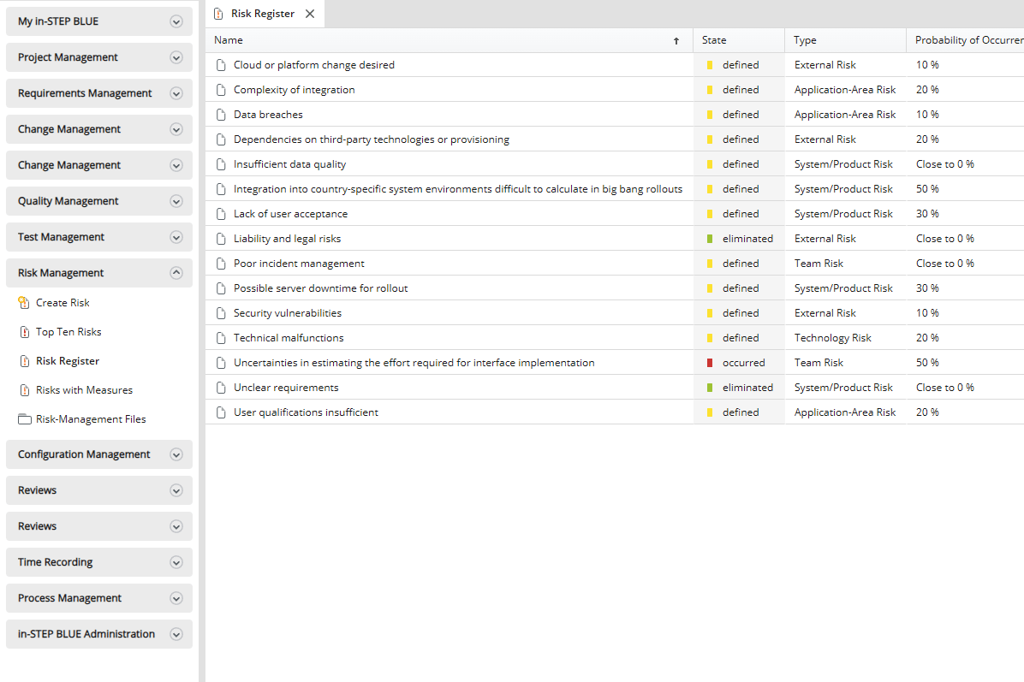Click the document icon beside Data breaches
The height and width of the screenshot is (682, 1024).
pos(221,114)
